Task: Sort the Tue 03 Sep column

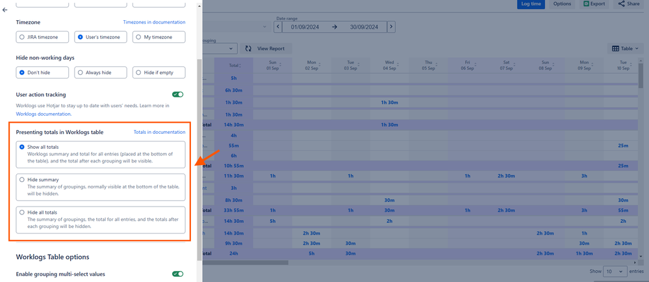Action: [x=359, y=65]
